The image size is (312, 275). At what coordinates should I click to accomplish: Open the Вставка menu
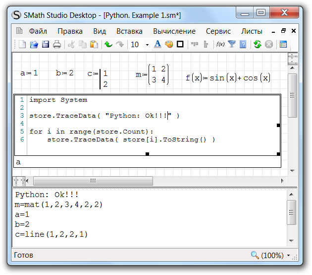(x=130, y=31)
